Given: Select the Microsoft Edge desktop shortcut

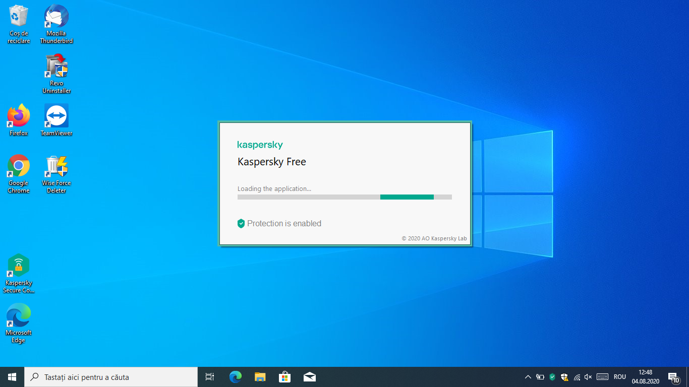Looking at the screenshot, I should click(19, 324).
